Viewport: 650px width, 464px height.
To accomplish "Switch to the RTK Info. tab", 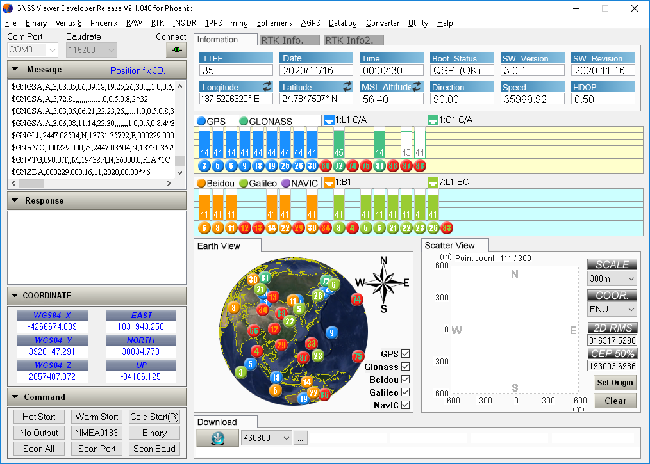I will coord(289,40).
